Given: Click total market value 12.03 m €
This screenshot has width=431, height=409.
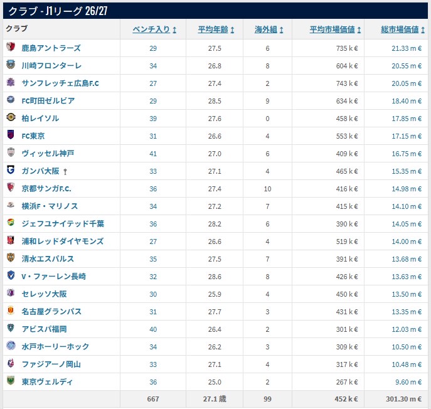Looking at the screenshot, I should click(x=407, y=329).
